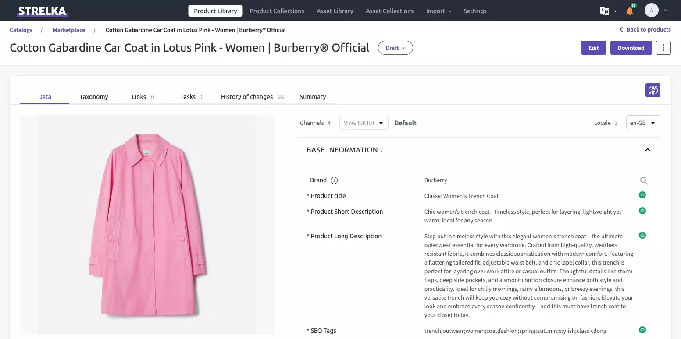The height and width of the screenshot is (339, 681).
Task: Click 'Classic Women's Trench Coat' title value
Action: tap(462, 196)
